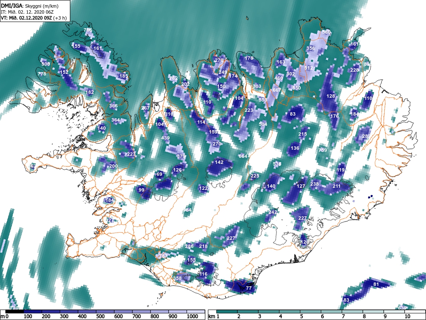Click the '366' visibility label
Viewport: 426px width, 320px height.
tap(114, 106)
